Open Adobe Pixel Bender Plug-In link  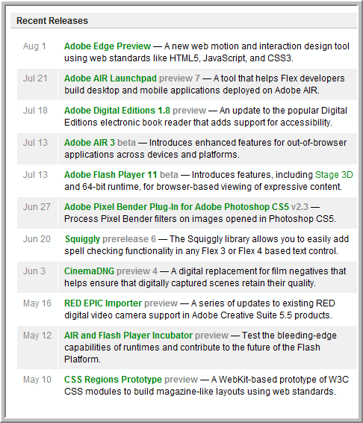point(176,207)
